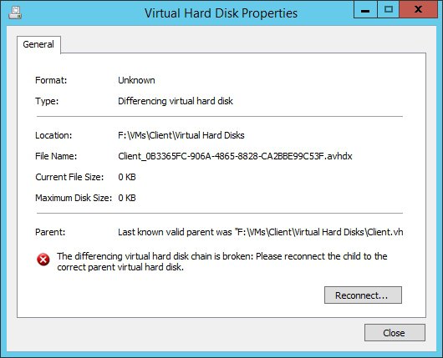
Task: Click the red error icon
Action: coord(43,260)
